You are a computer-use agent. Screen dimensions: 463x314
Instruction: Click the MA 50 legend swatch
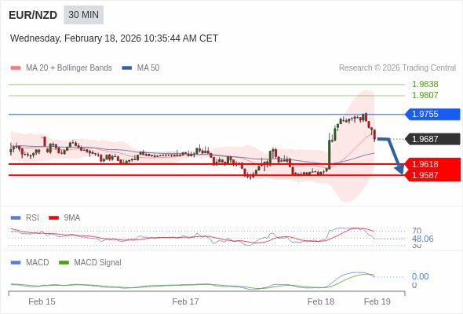(127, 68)
